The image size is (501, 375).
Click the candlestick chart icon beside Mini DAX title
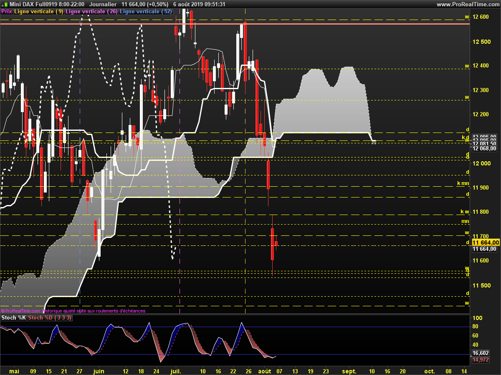click(5, 4)
